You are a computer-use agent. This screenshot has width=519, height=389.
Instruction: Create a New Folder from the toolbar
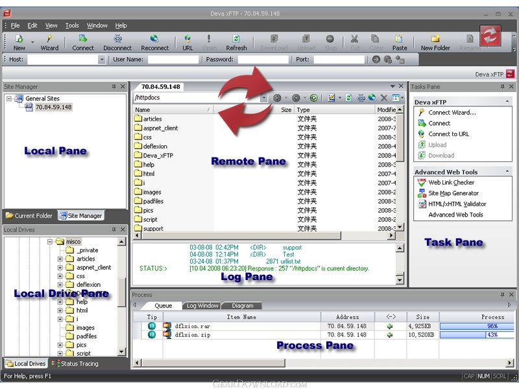coord(435,43)
